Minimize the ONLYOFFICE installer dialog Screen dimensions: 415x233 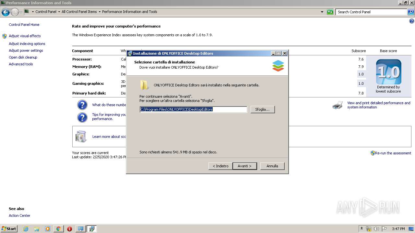click(x=273, y=53)
